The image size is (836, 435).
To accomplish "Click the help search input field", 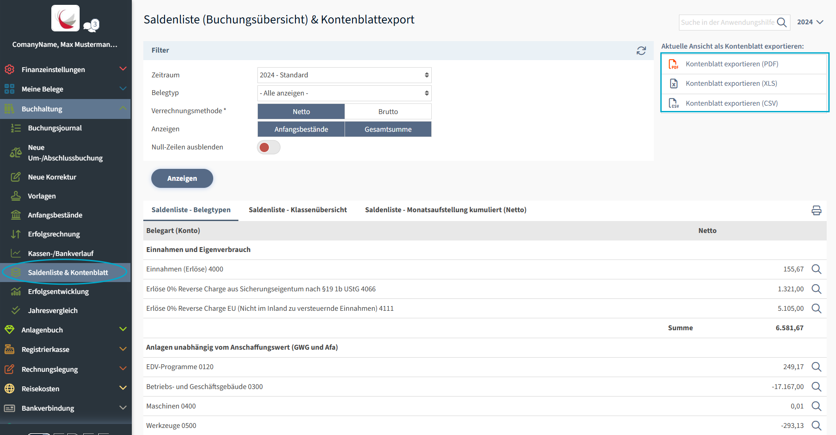I will click(727, 23).
